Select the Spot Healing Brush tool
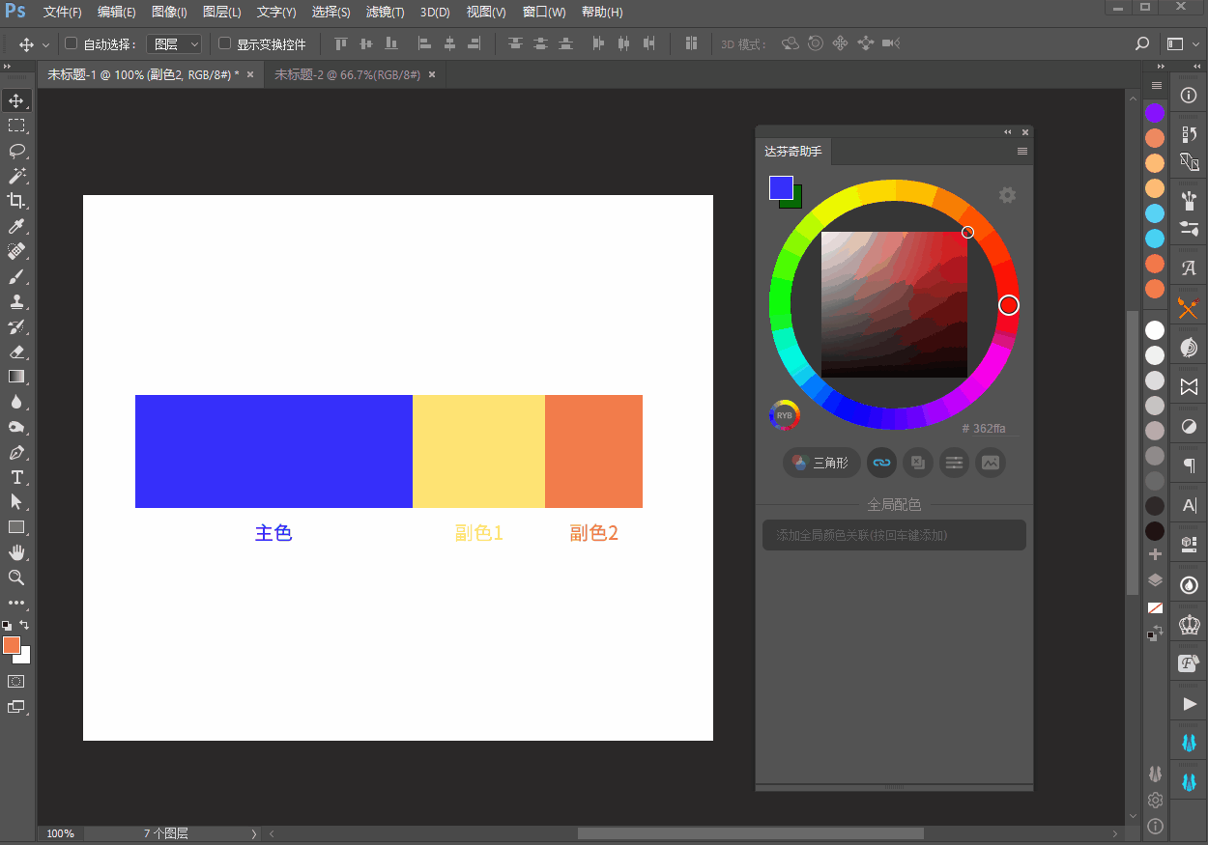This screenshot has width=1208, height=845. [x=16, y=251]
